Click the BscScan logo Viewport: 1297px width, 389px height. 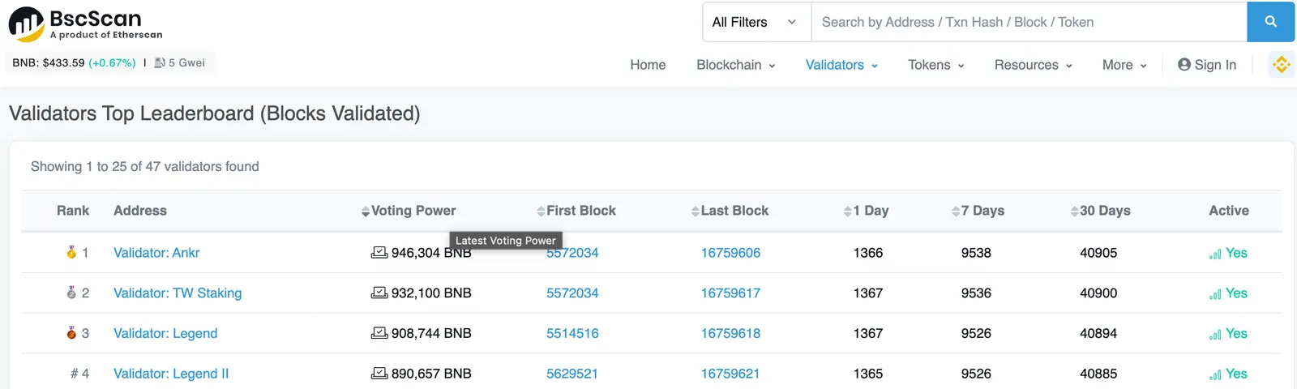pyautogui.click(x=86, y=24)
